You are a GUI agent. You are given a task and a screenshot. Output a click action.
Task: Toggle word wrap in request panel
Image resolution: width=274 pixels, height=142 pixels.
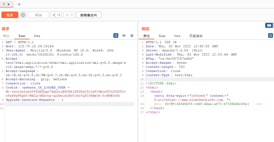pos(116,35)
